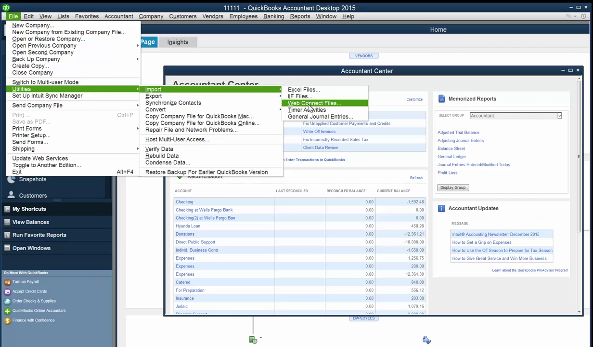Click the Client Data Review link

tap(321, 147)
